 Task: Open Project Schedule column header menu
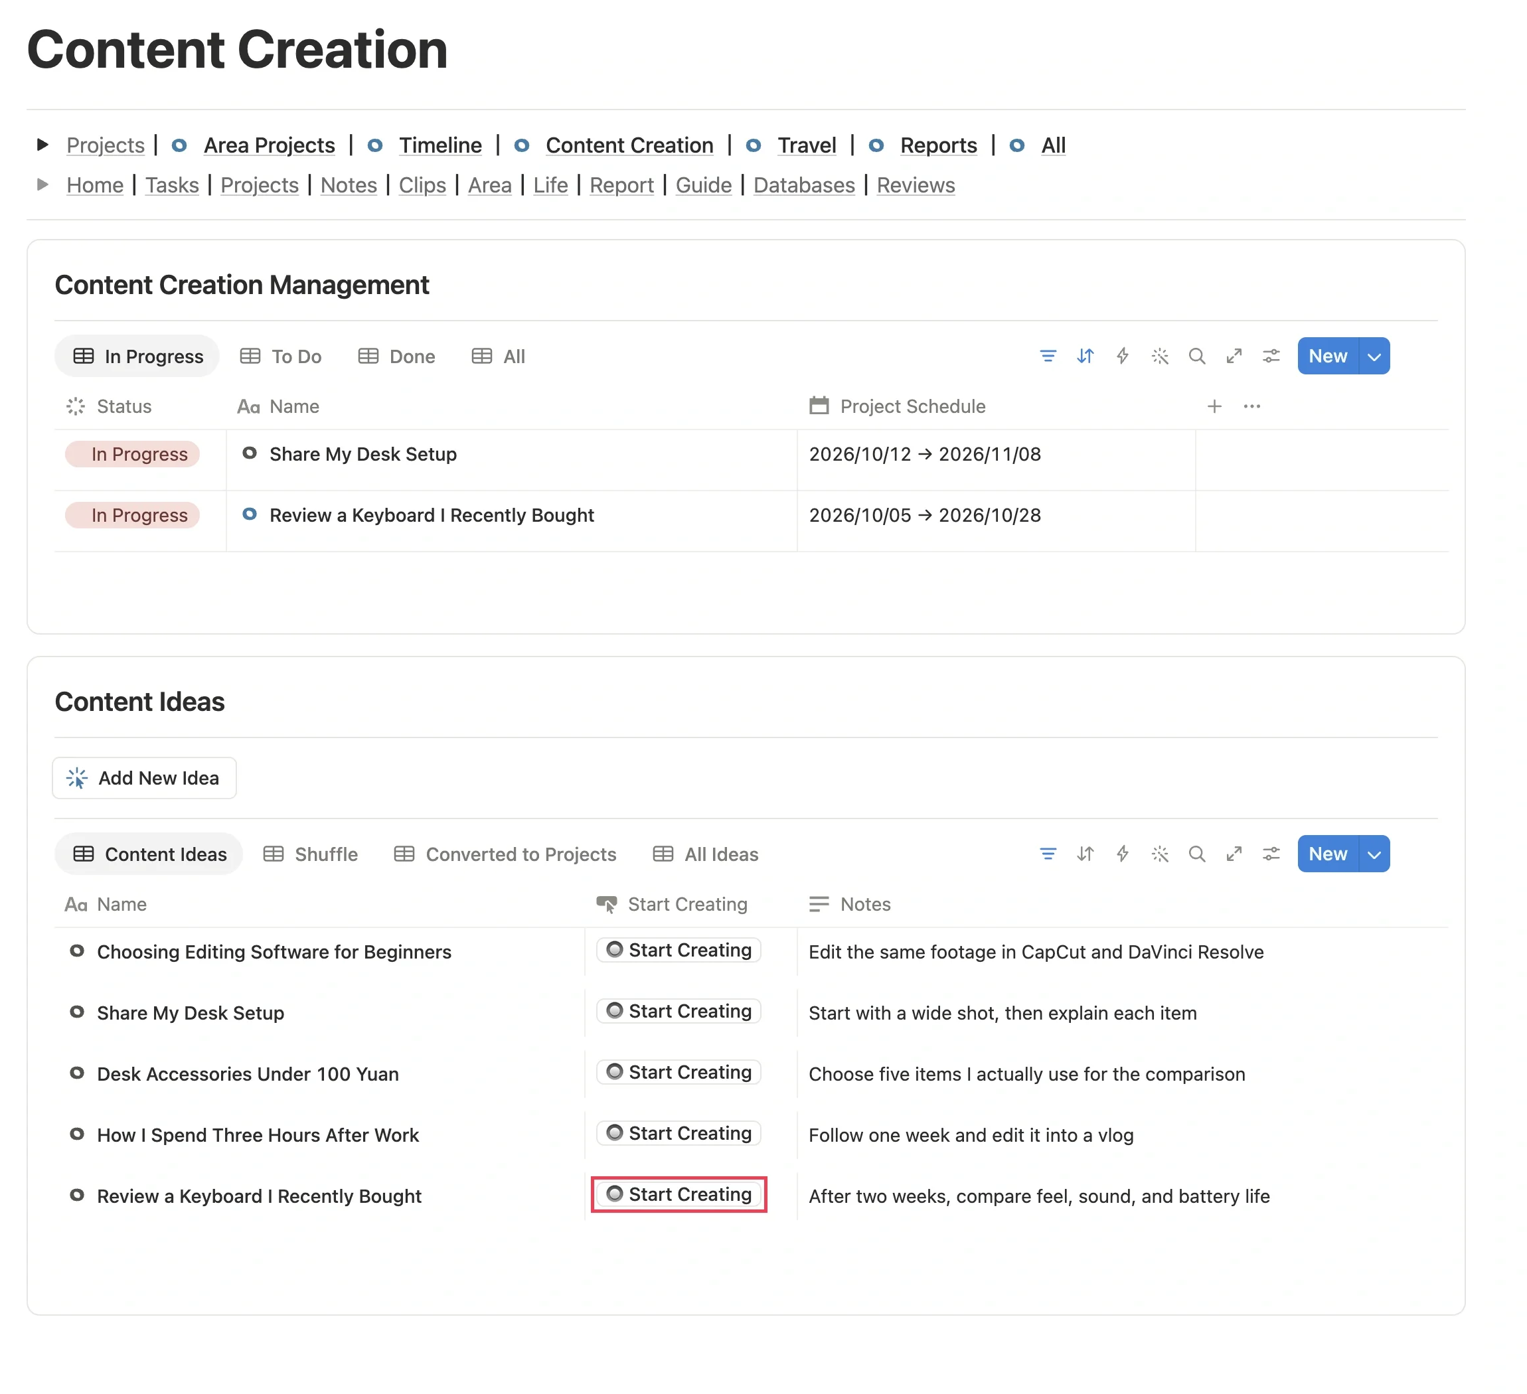tap(897, 407)
